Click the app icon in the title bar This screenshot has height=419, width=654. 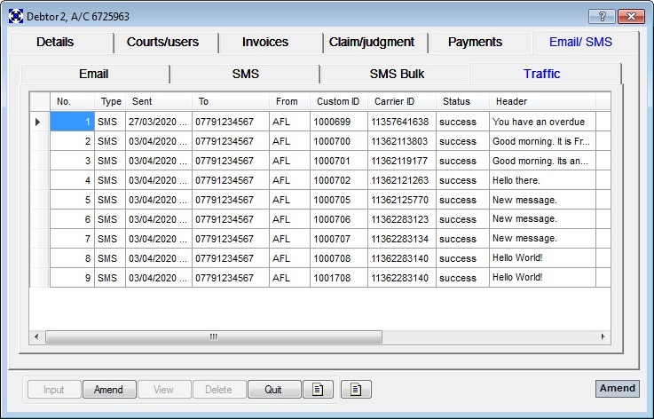coord(15,16)
